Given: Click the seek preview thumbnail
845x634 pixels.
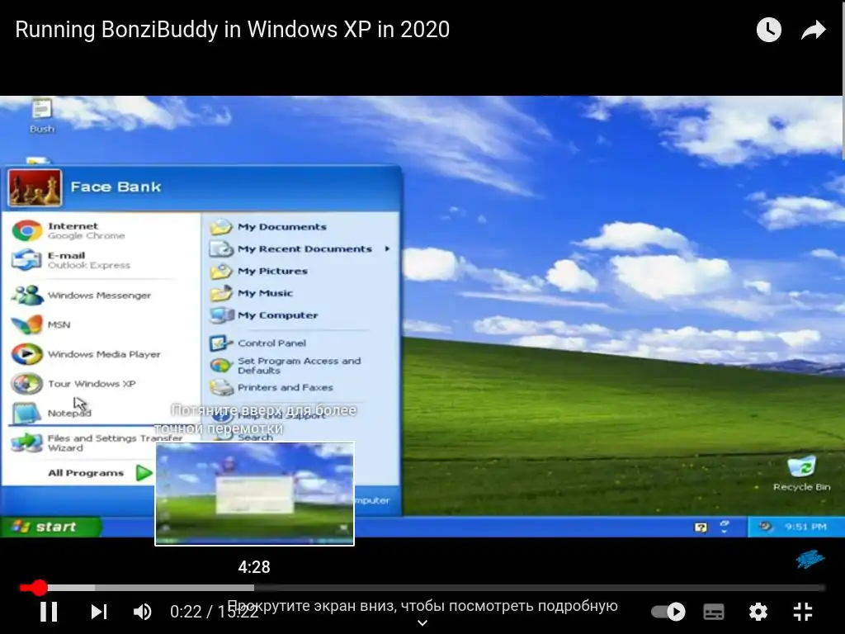Looking at the screenshot, I should 254,494.
